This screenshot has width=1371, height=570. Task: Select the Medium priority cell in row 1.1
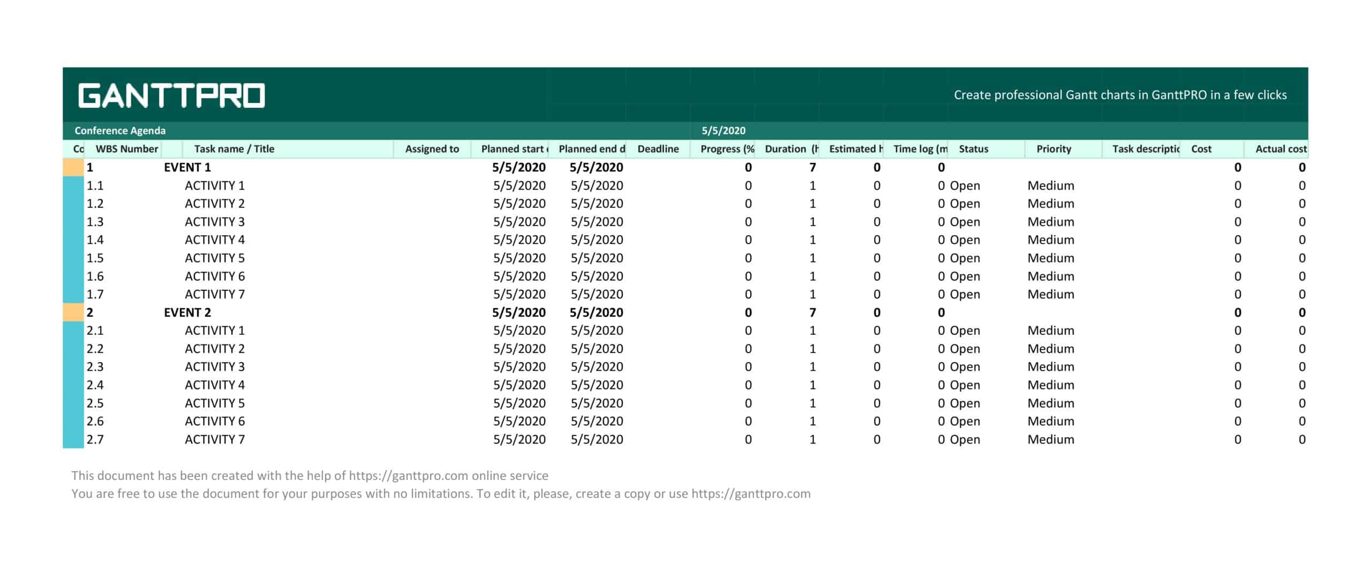pyautogui.click(x=1050, y=186)
